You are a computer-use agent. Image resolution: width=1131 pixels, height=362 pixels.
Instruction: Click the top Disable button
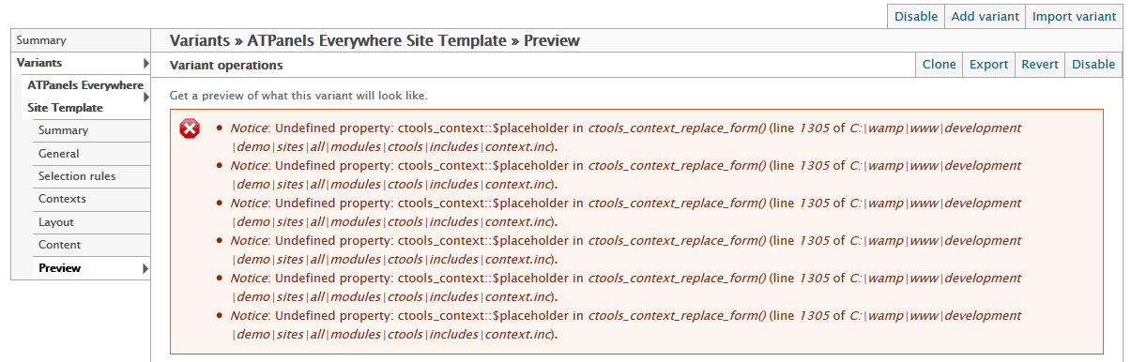(915, 17)
